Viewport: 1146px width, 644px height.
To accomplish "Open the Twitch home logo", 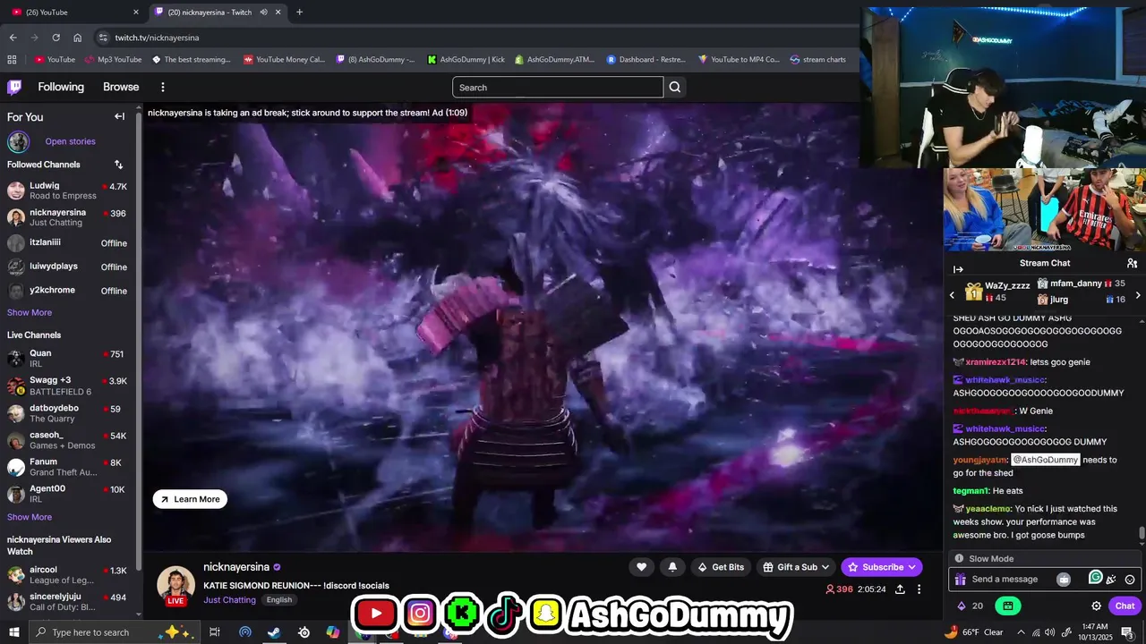I will pos(14,87).
